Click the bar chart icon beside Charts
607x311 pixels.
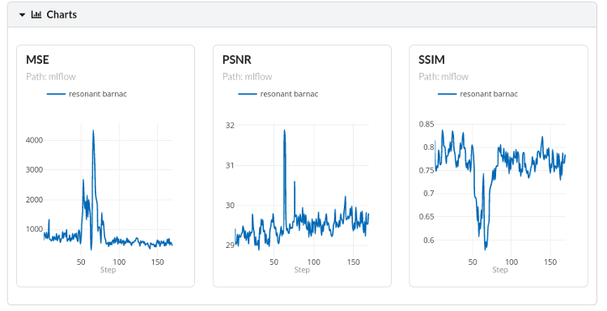pyautogui.click(x=36, y=15)
